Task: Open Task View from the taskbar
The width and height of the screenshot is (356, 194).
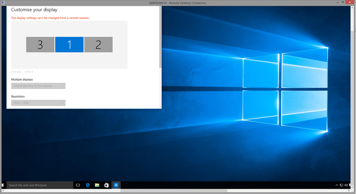Action: coord(78,185)
